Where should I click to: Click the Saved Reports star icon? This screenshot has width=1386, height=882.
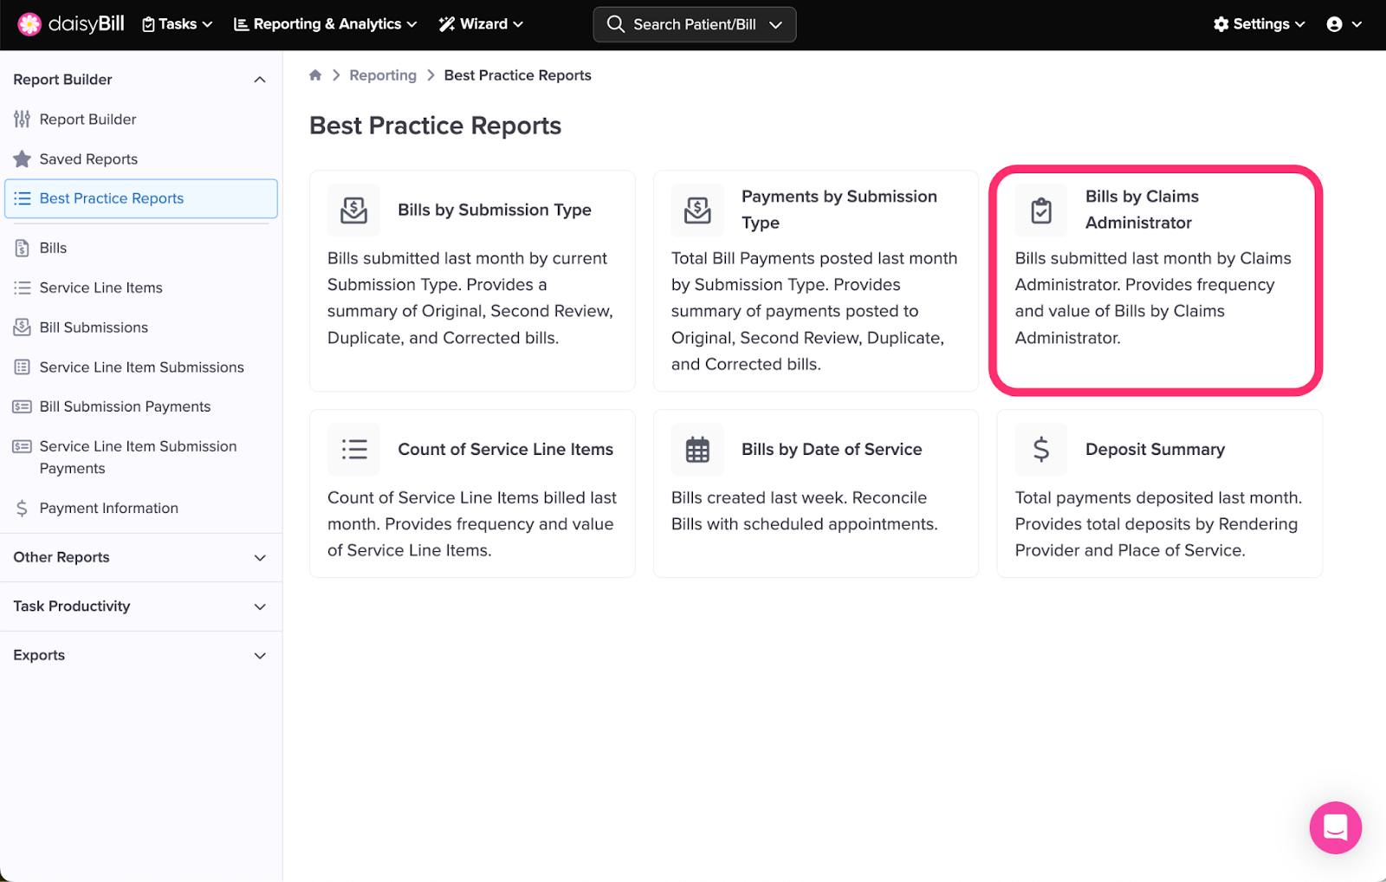coord(23,159)
